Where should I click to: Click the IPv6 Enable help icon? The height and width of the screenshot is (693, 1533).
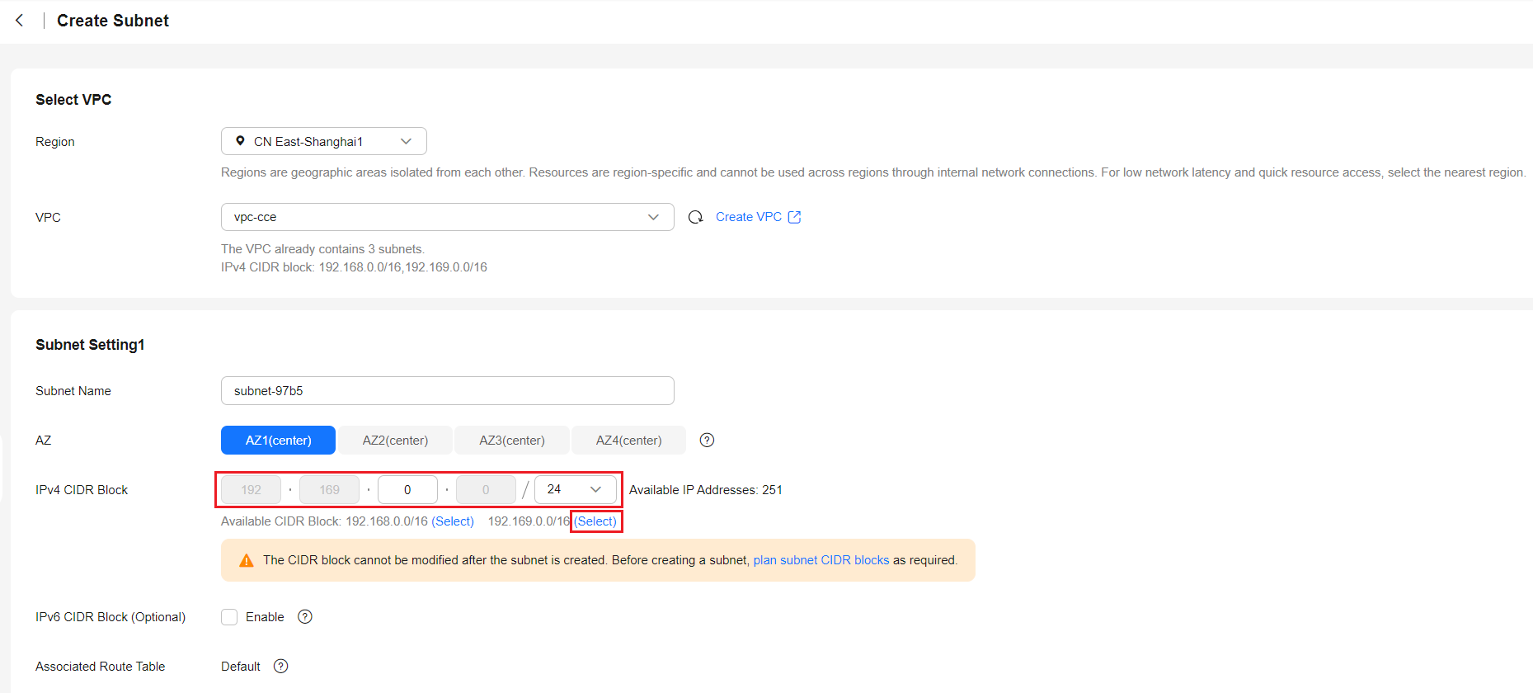(305, 617)
